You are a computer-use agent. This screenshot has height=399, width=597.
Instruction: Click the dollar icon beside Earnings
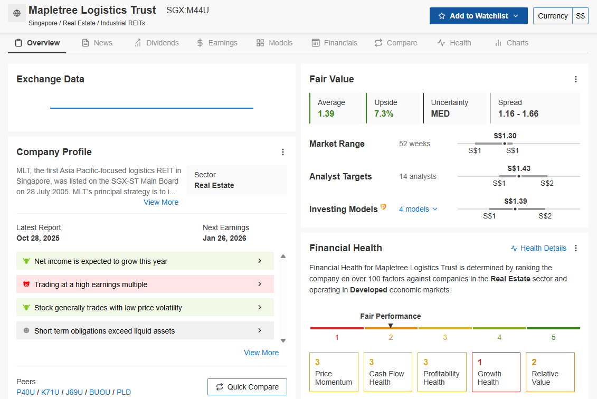(200, 43)
